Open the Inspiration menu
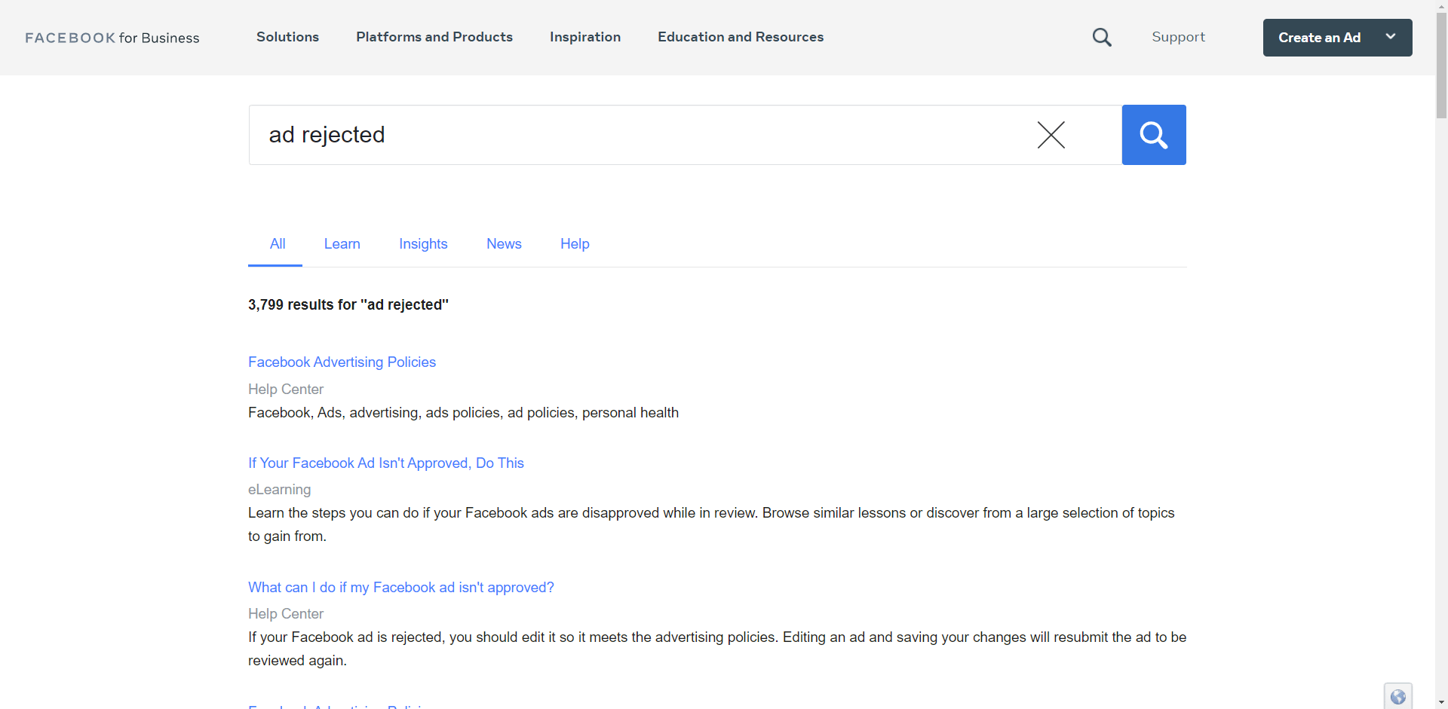This screenshot has height=709, width=1448. (x=584, y=37)
